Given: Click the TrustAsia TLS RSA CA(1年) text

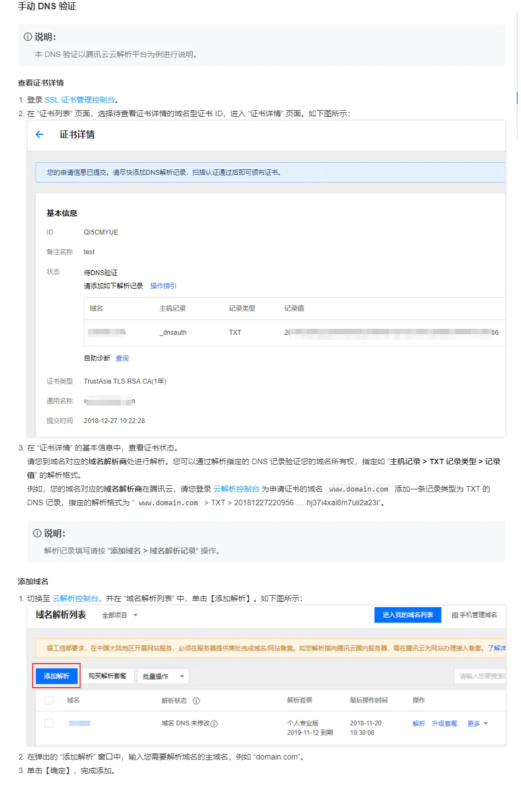Looking at the screenshot, I should (125, 381).
